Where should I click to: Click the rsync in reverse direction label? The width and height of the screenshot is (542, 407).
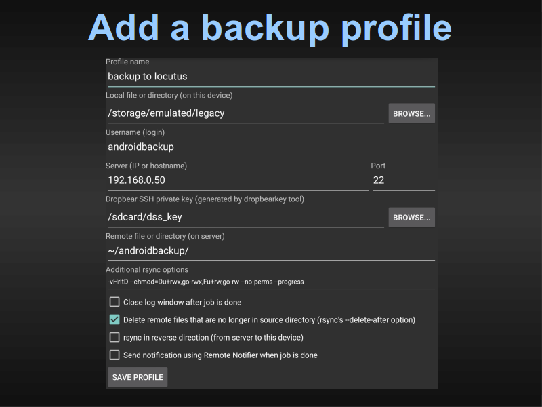coord(213,337)
